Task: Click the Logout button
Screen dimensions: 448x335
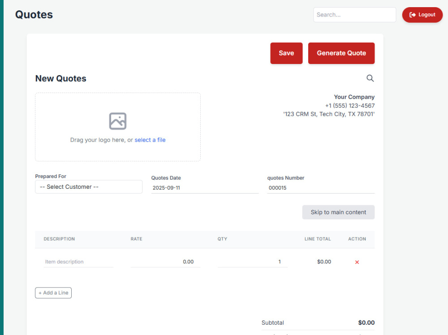Action: (x=422, y=15)
